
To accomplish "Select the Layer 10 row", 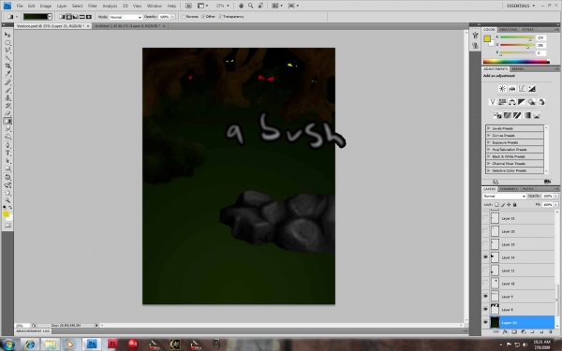I will tap(519, 284).
